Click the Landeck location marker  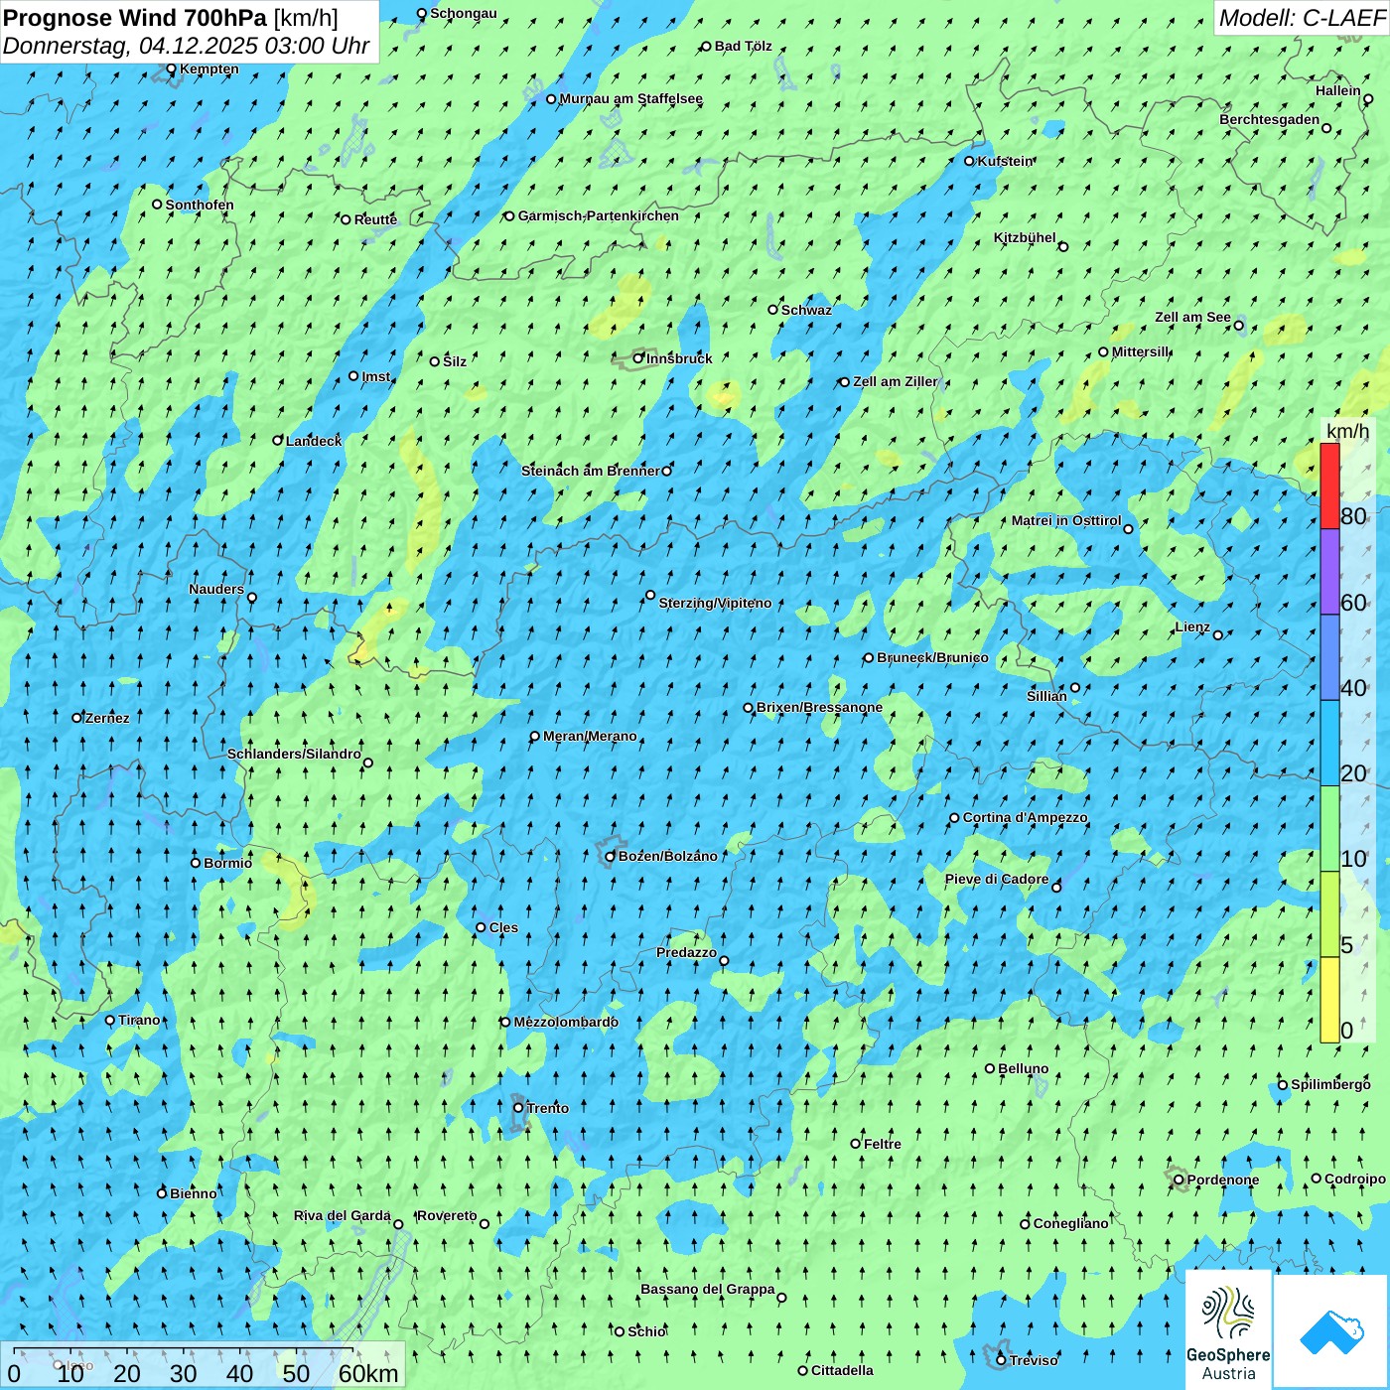pos(278,441)
